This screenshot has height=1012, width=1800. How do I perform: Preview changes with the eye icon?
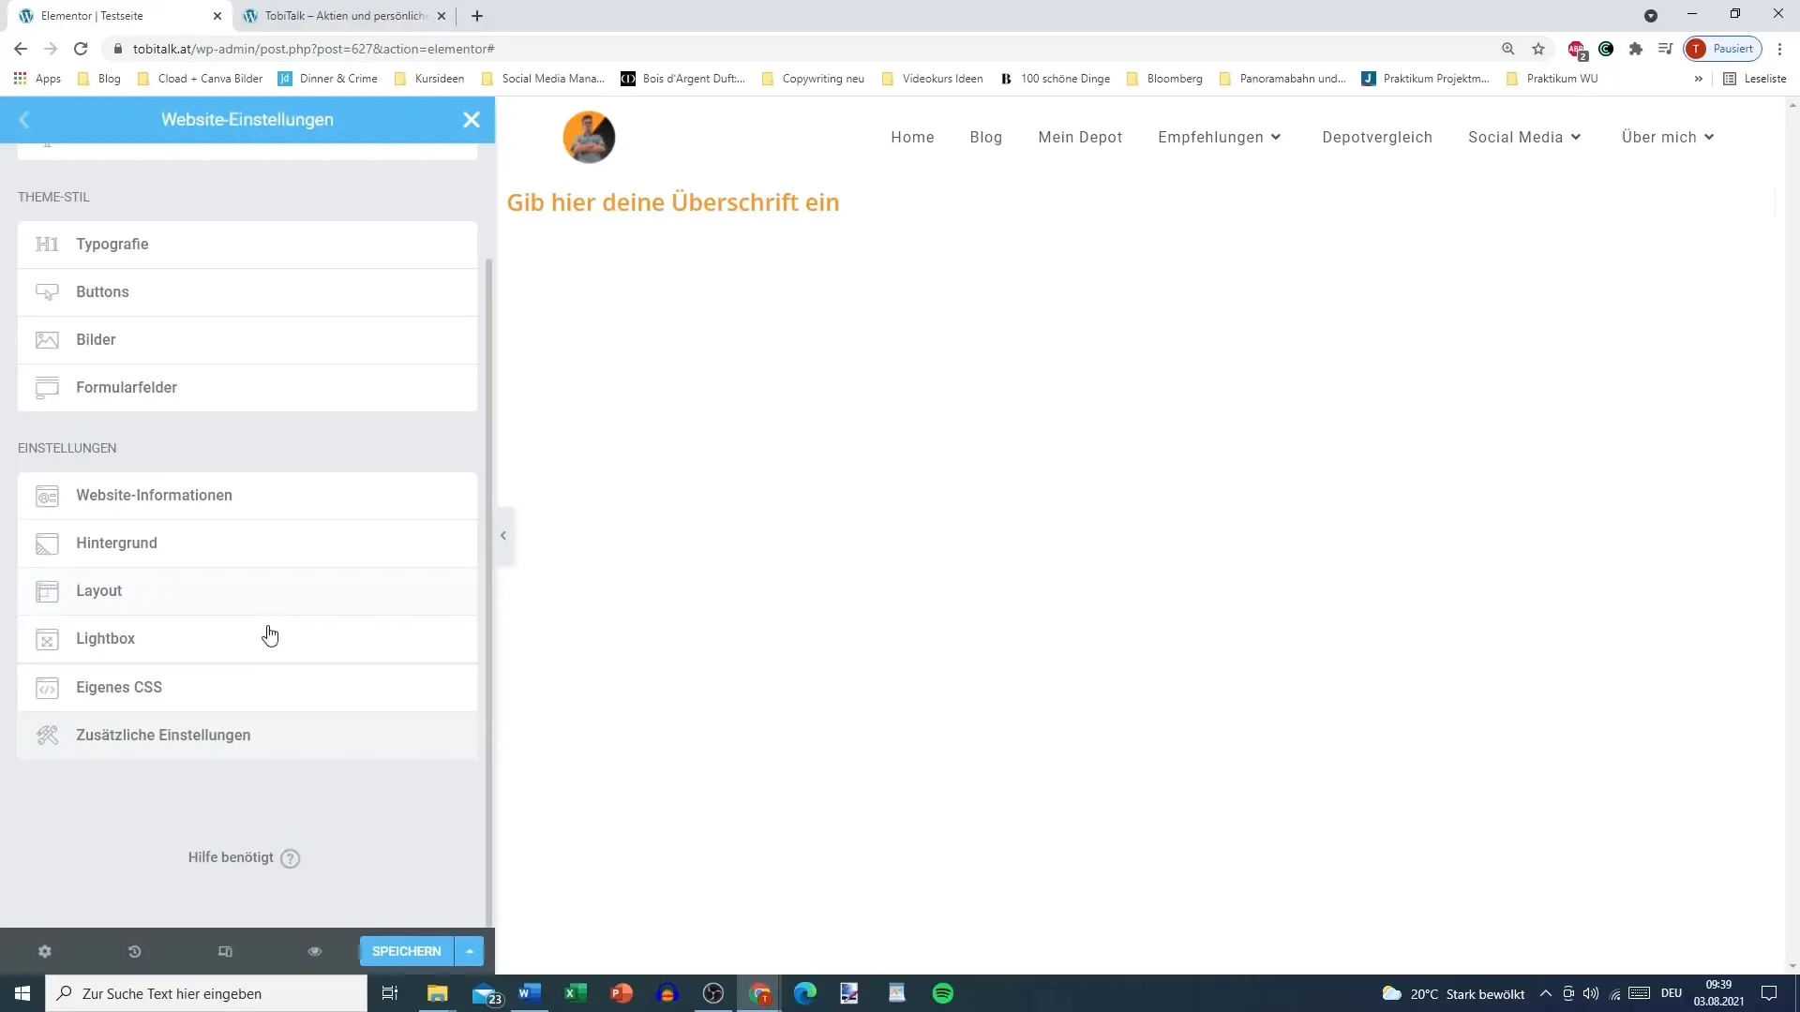tap(315, 951)
